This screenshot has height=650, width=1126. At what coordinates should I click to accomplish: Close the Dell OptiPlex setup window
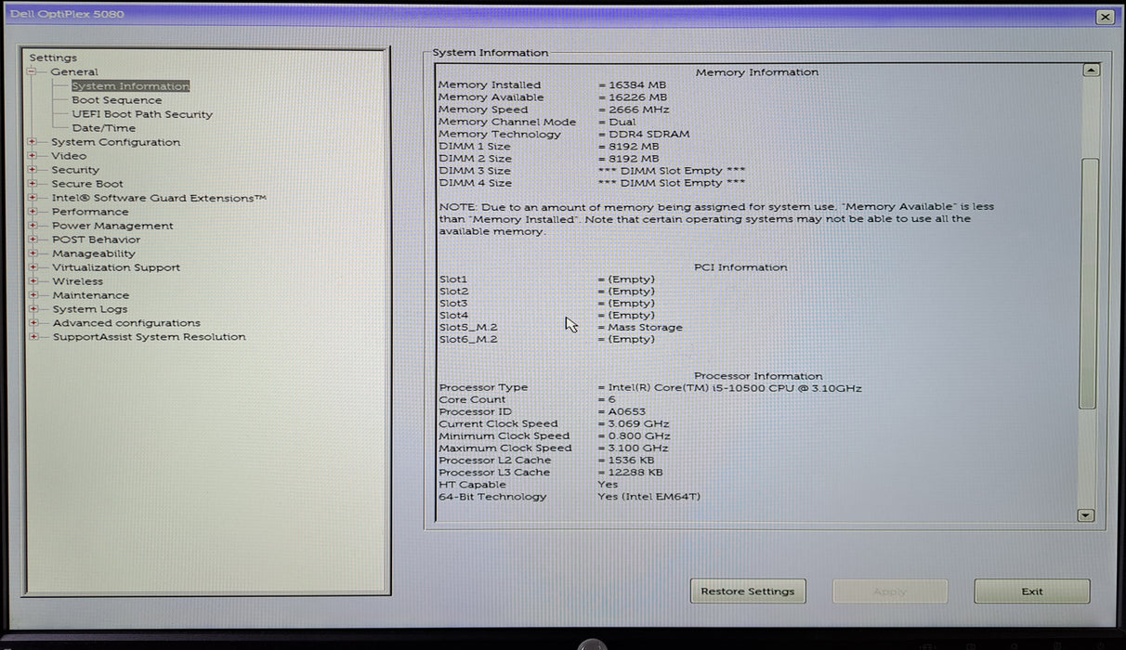click(x=1105, y=17)
